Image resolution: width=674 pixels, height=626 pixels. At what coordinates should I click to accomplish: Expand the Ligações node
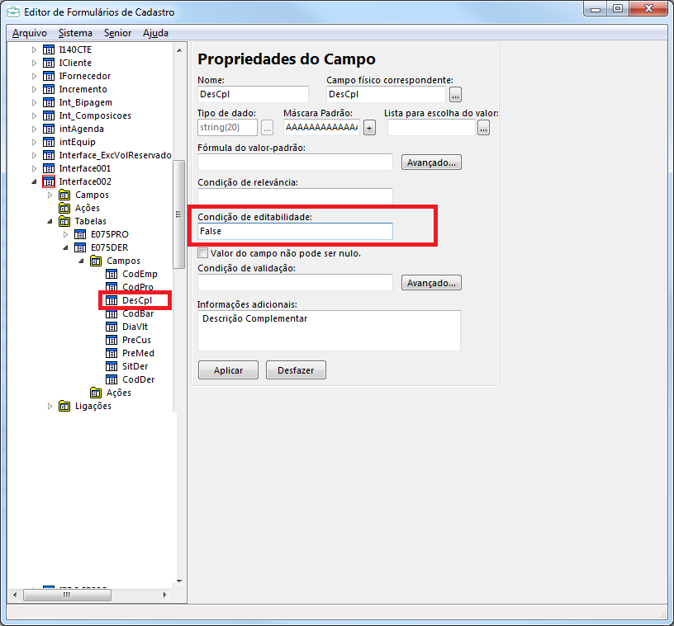tap(50, 406)
